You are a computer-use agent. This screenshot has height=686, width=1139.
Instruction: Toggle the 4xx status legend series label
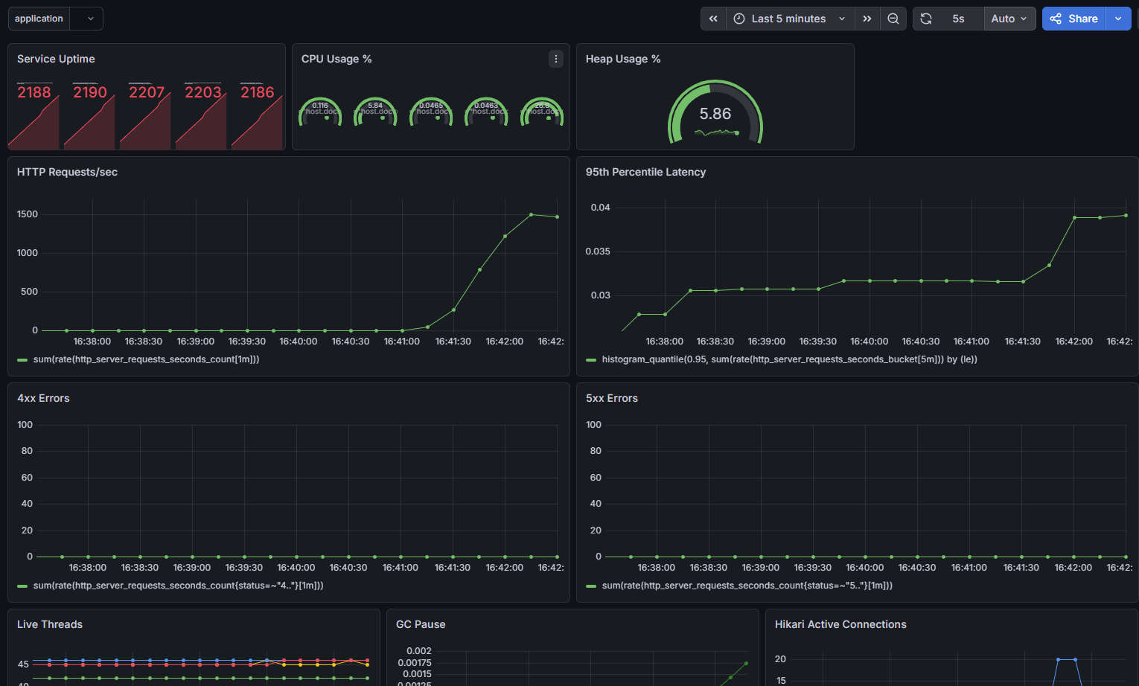point(179,586)
